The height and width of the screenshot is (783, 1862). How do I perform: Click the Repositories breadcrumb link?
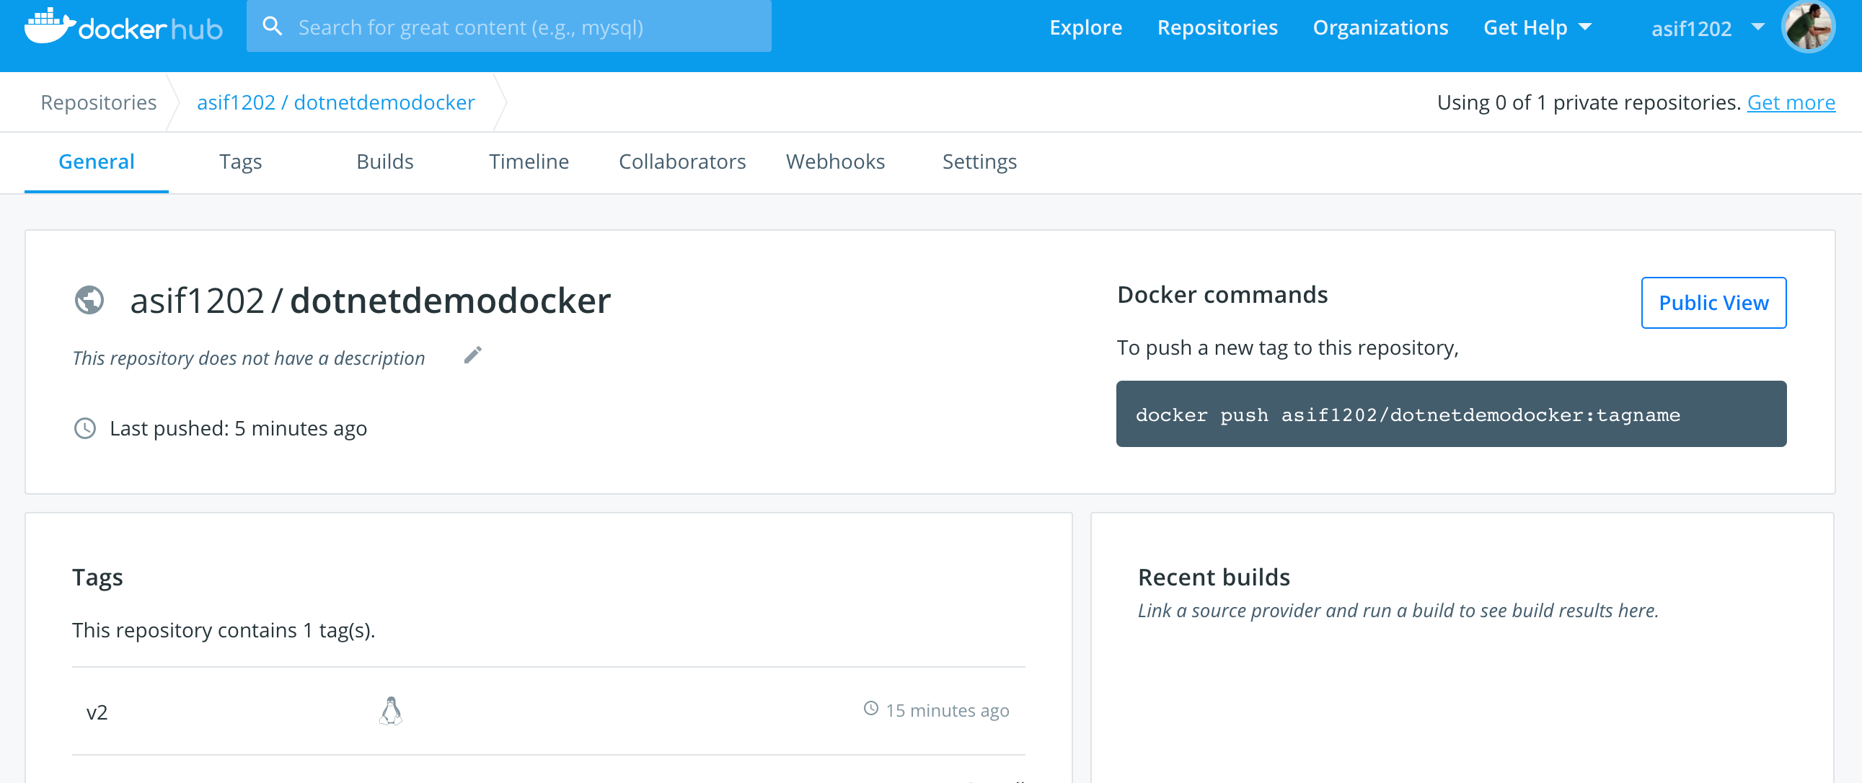(x=99, y=102)
